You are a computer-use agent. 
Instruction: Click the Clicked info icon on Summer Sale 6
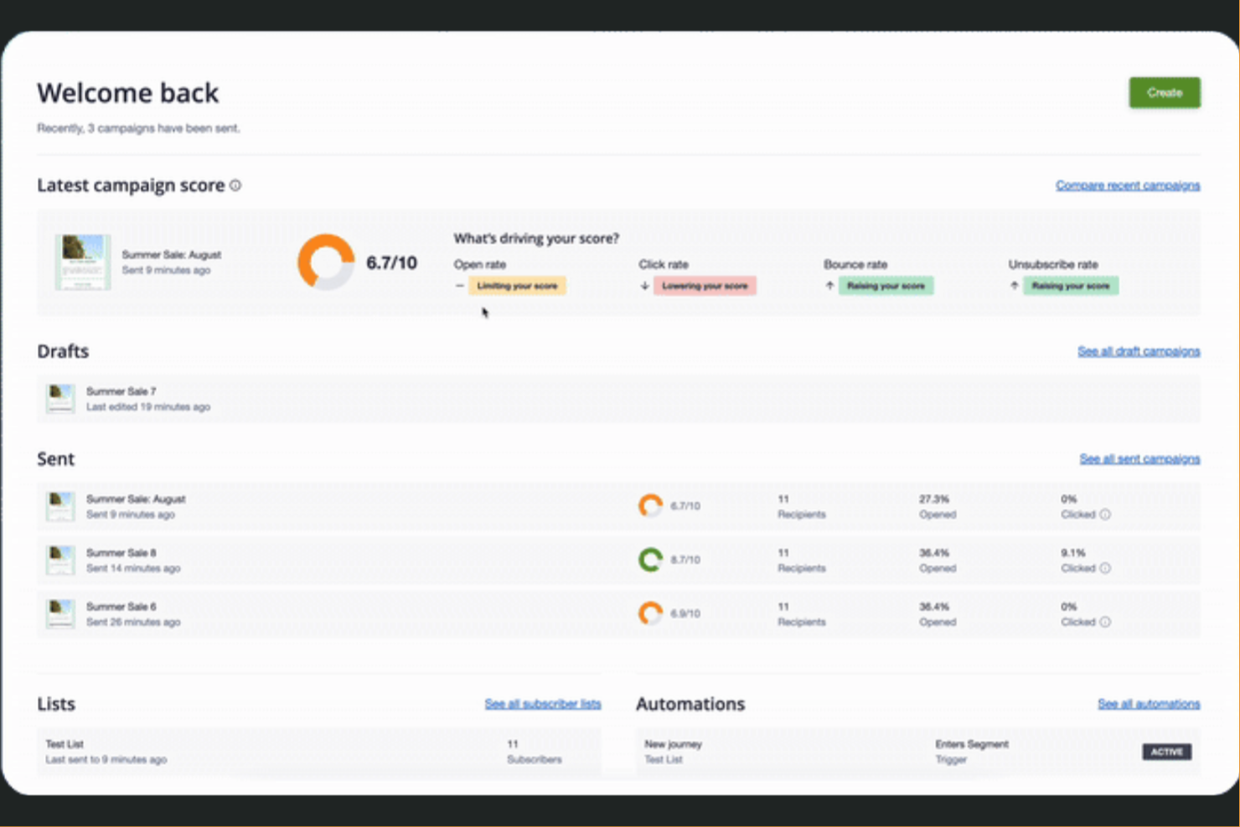(x=1105, y=622)
